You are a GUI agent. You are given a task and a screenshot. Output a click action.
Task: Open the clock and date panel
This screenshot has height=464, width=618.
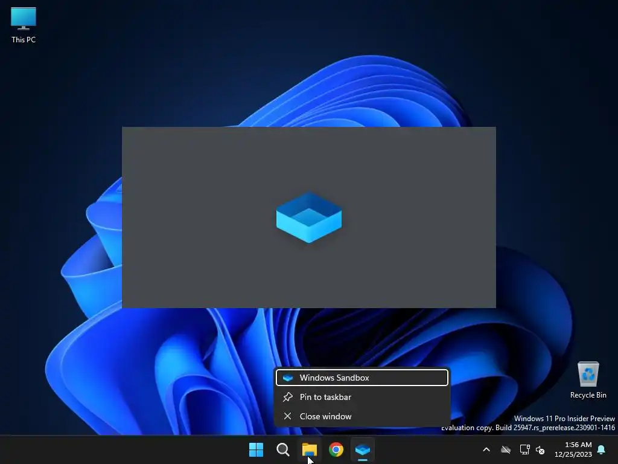click(573, 449)
